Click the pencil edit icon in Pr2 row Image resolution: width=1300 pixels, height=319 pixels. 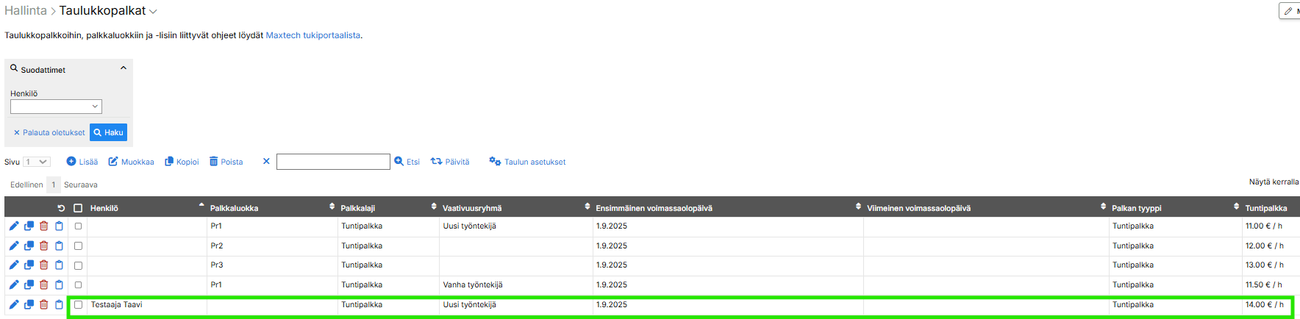coord(14,245)
